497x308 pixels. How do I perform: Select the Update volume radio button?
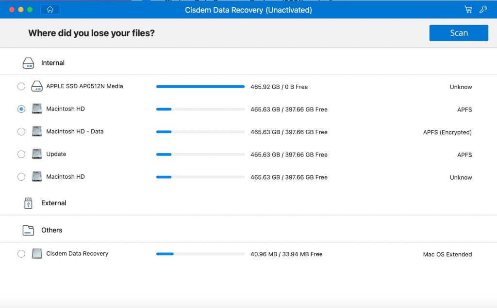(21, 154)
